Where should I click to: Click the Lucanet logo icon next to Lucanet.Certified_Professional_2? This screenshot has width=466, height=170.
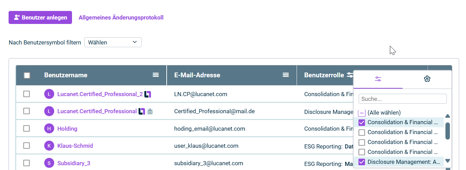(x=148, y=94)
